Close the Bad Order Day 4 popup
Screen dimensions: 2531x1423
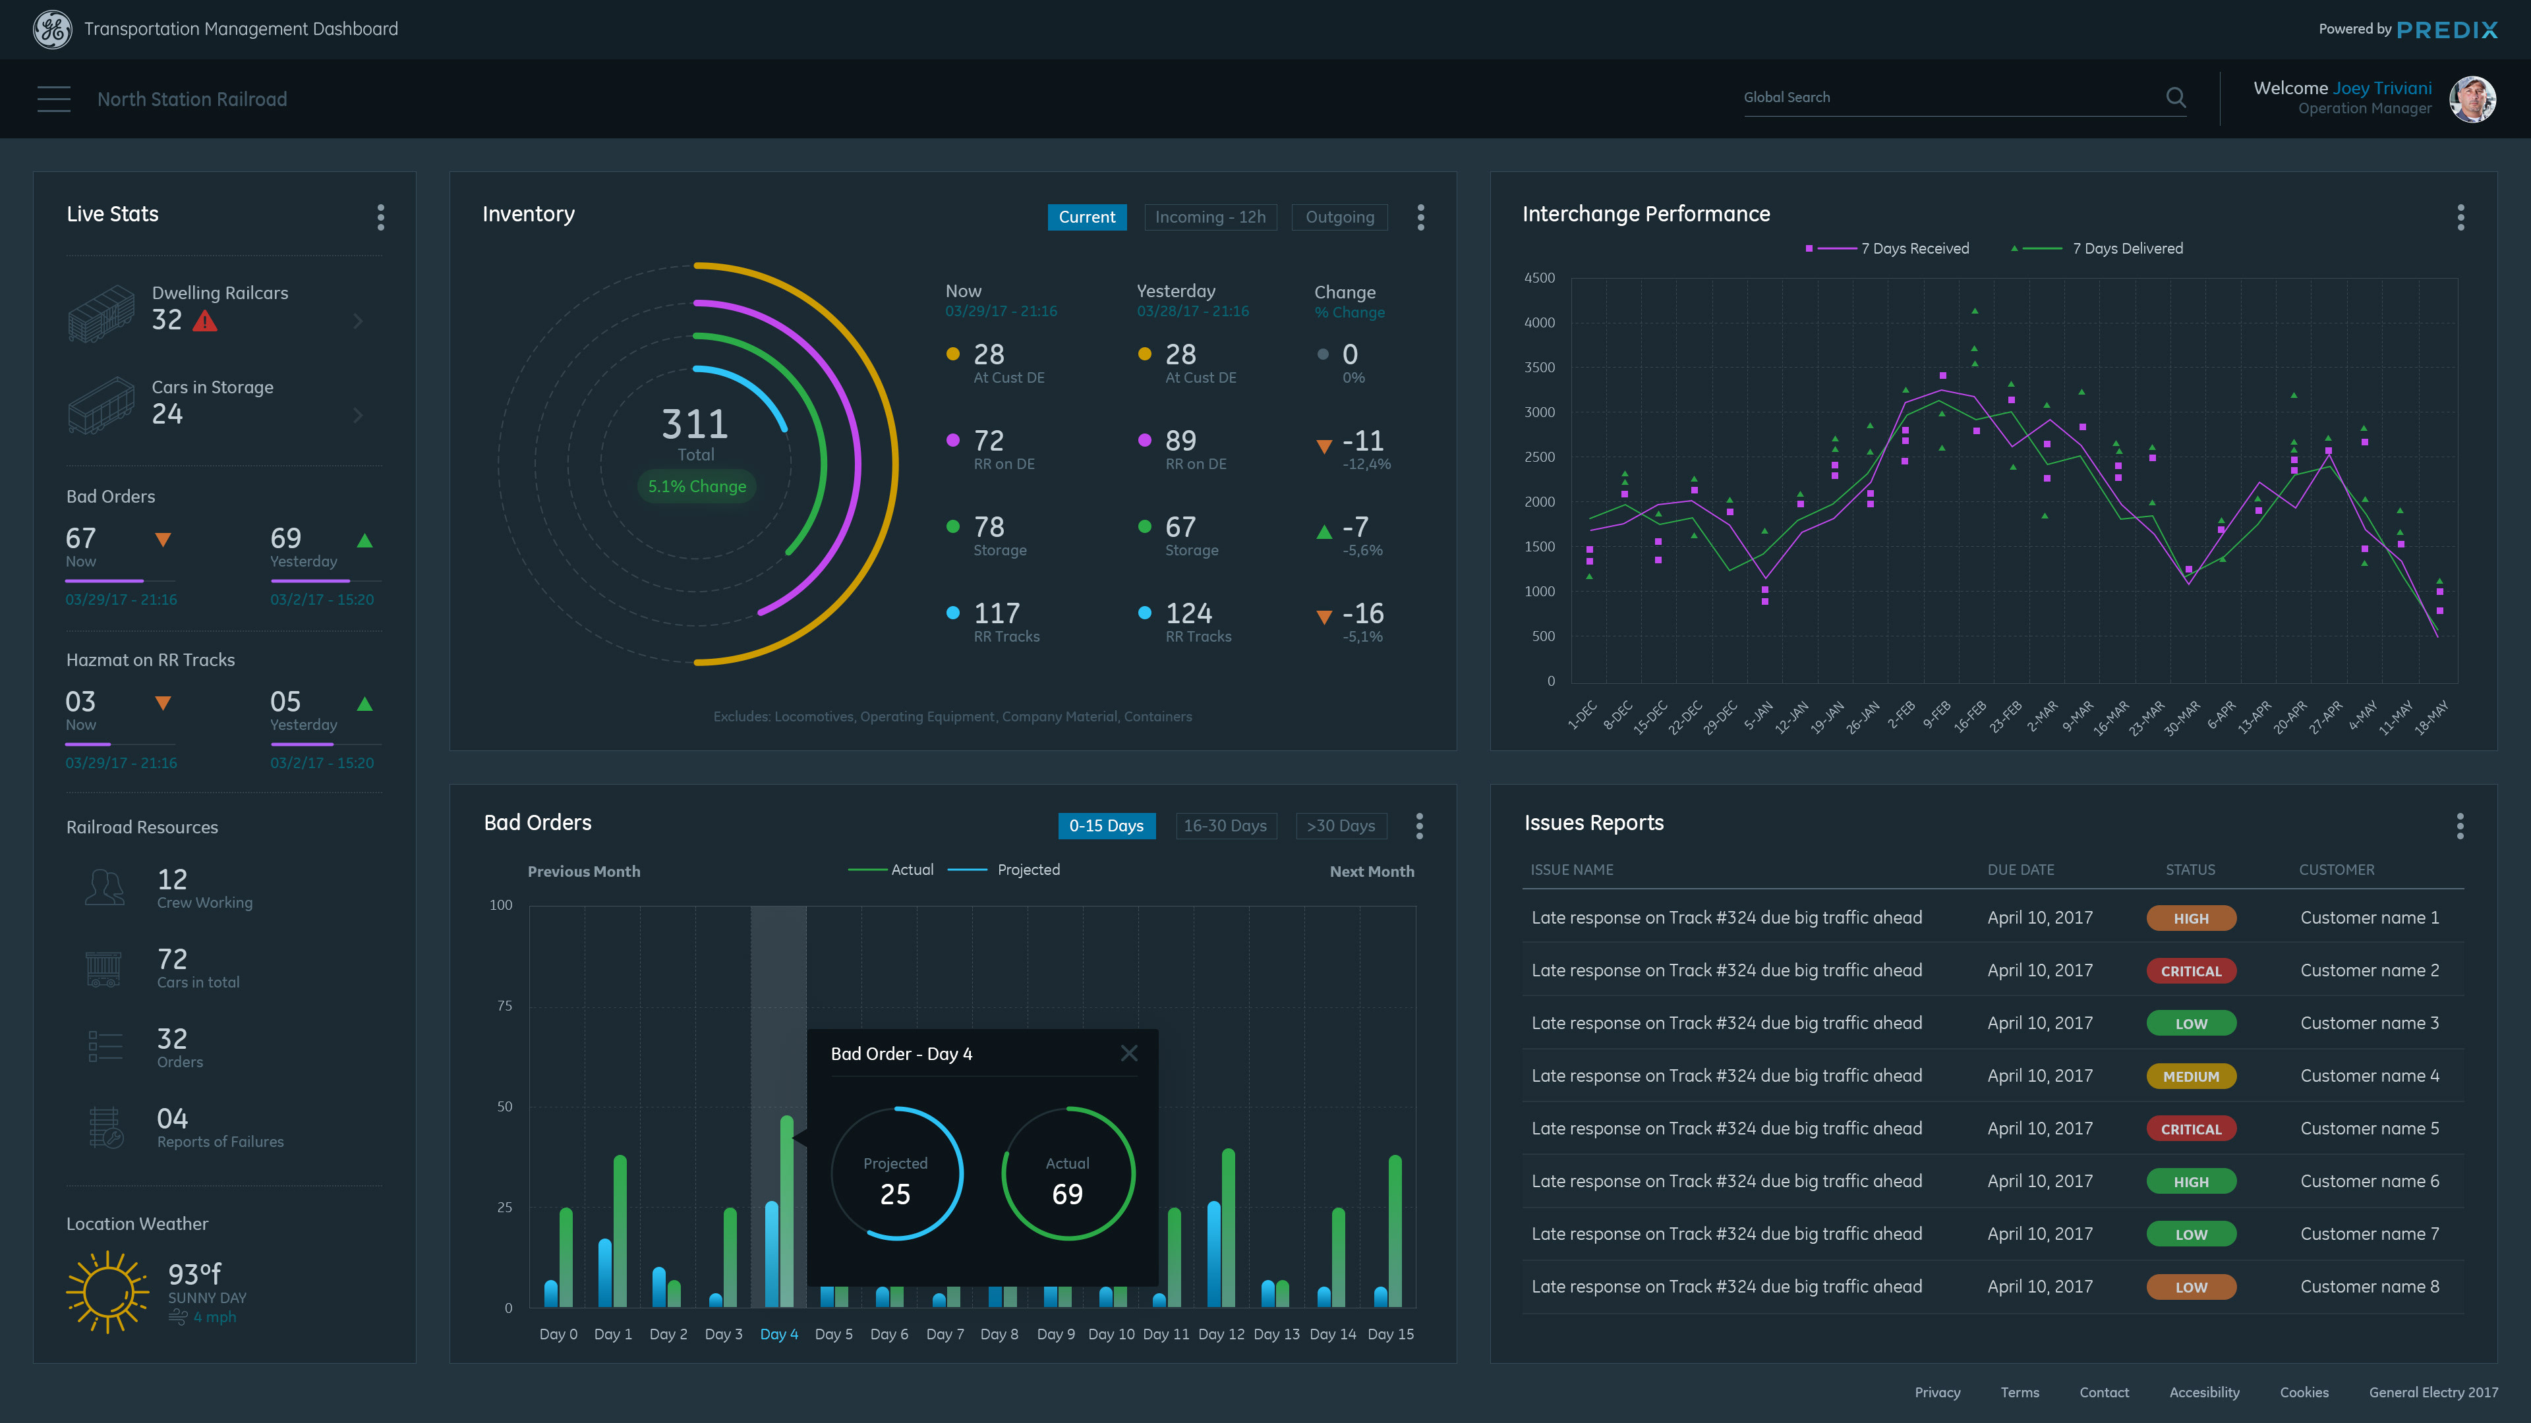(1129, 1054)
